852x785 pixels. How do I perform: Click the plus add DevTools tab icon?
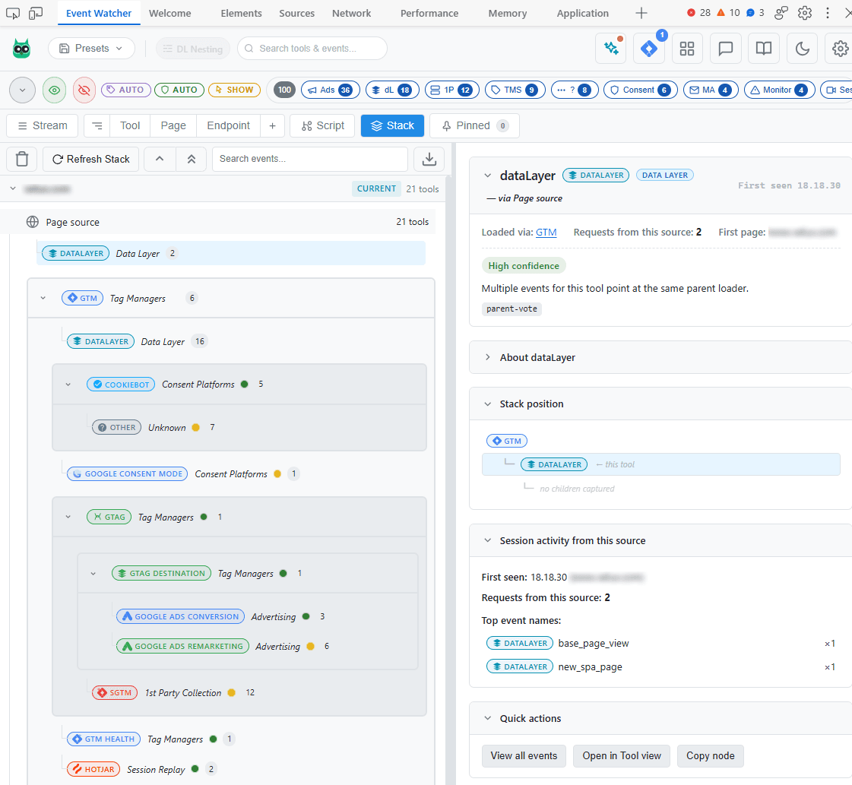pyautogui.click(x=641, y=13)
